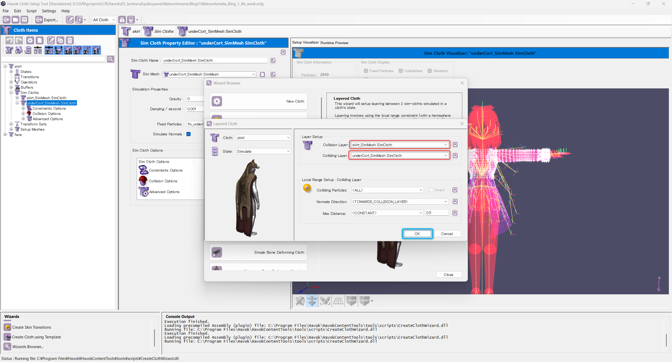Click Simple Bone Deforming Cloth wizard entry
This screenshot has width=672, height=362.
(258, 252)
